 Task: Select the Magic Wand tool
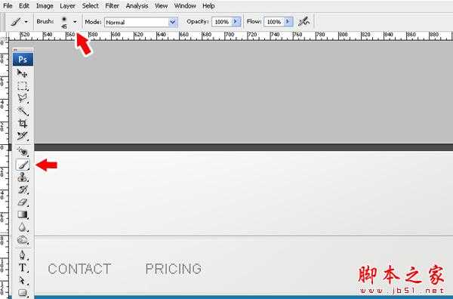(x=22, y=111)
